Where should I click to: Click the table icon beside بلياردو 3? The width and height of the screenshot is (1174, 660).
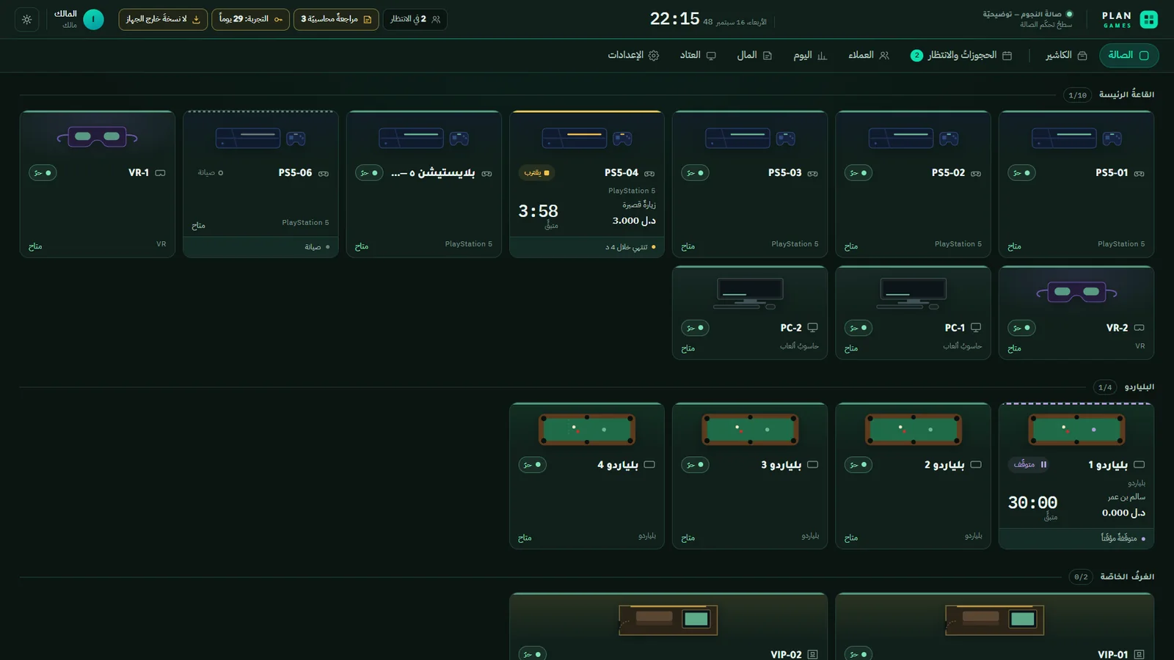pos(812,465)
